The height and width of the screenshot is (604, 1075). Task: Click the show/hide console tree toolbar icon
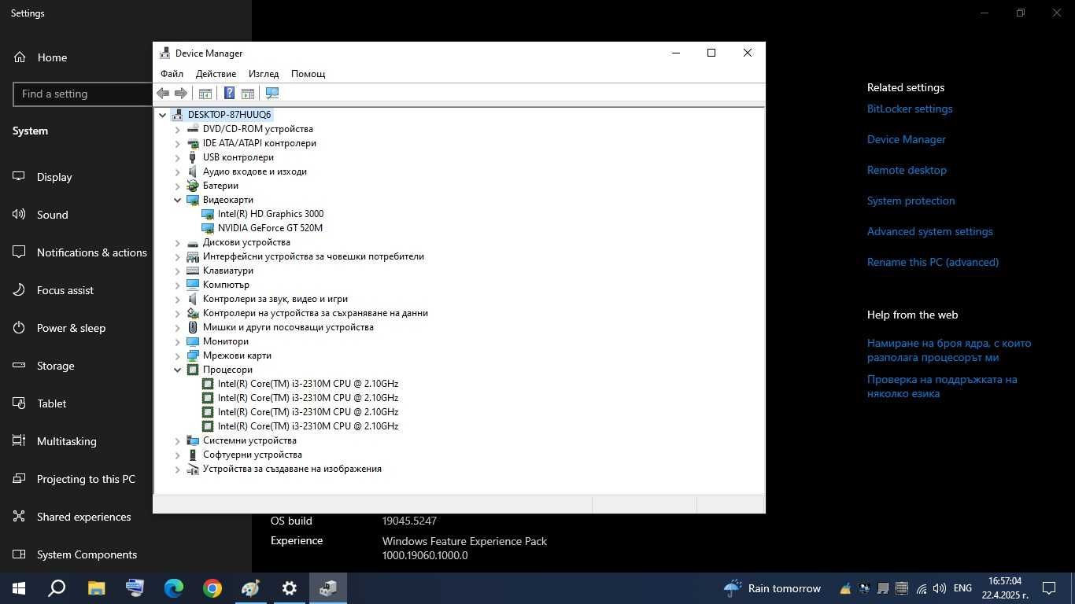tap(205, 93)
